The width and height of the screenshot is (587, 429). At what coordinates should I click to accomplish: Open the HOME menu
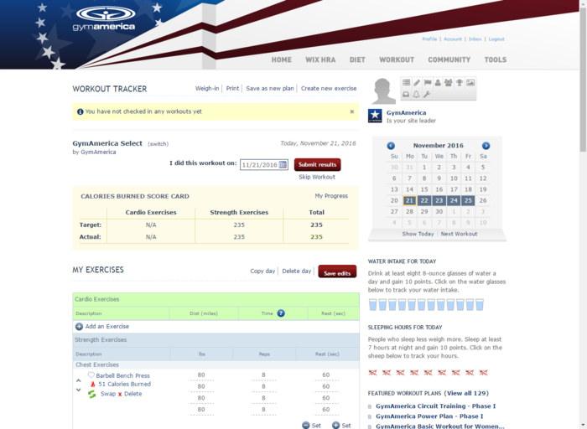click(x=282, y=59)
